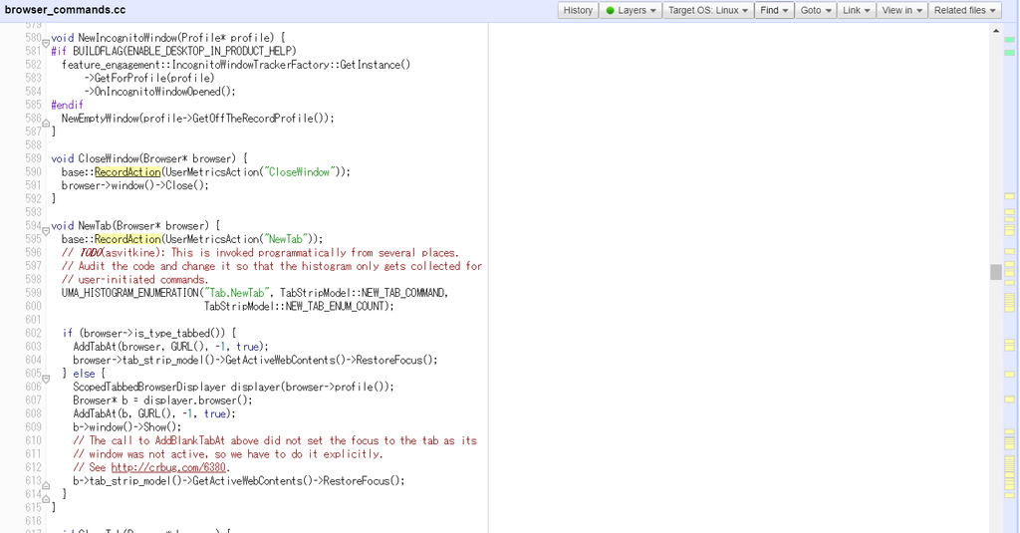
Task: Click line number 602
Action: (33, 333)
